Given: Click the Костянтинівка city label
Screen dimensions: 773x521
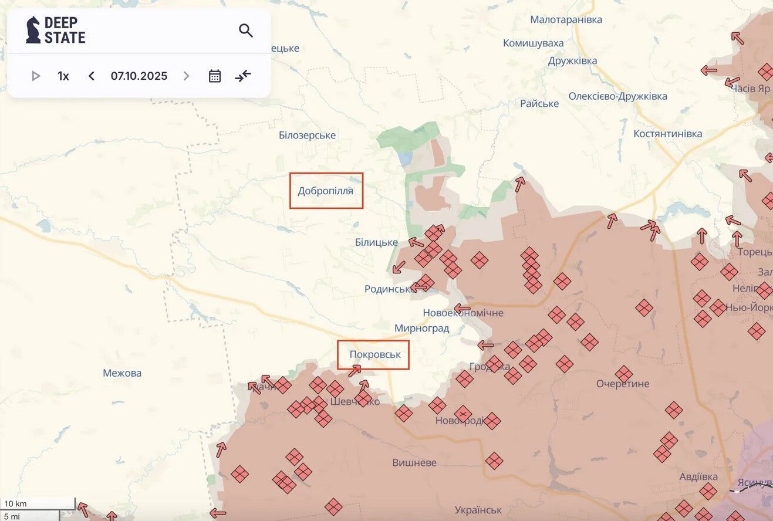Looking at the screenshot, I should [669, 133].
